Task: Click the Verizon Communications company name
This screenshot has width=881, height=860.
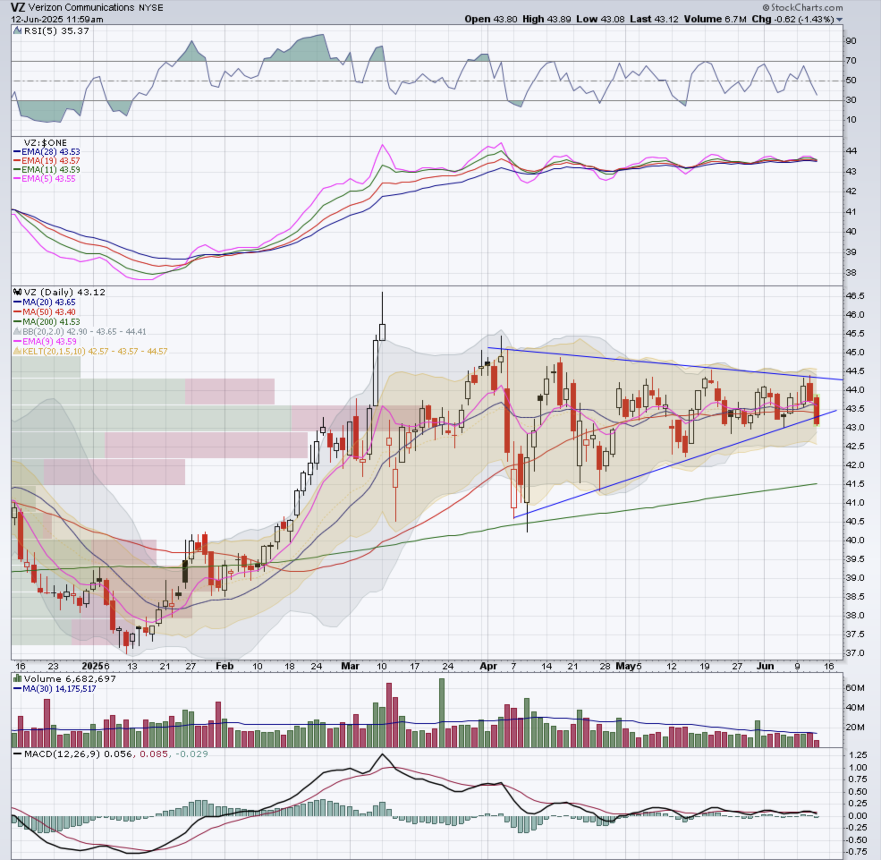Action: pyautogui.click(x=81, y=7)
